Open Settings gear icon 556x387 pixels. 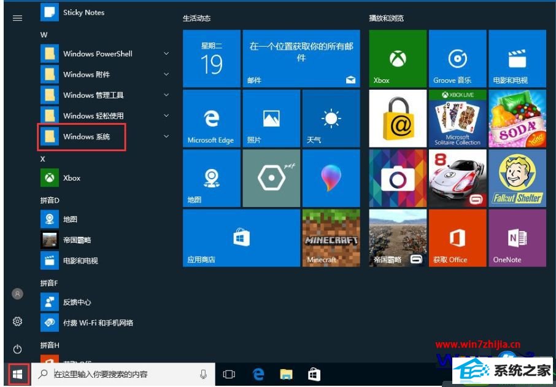[17, 321]
